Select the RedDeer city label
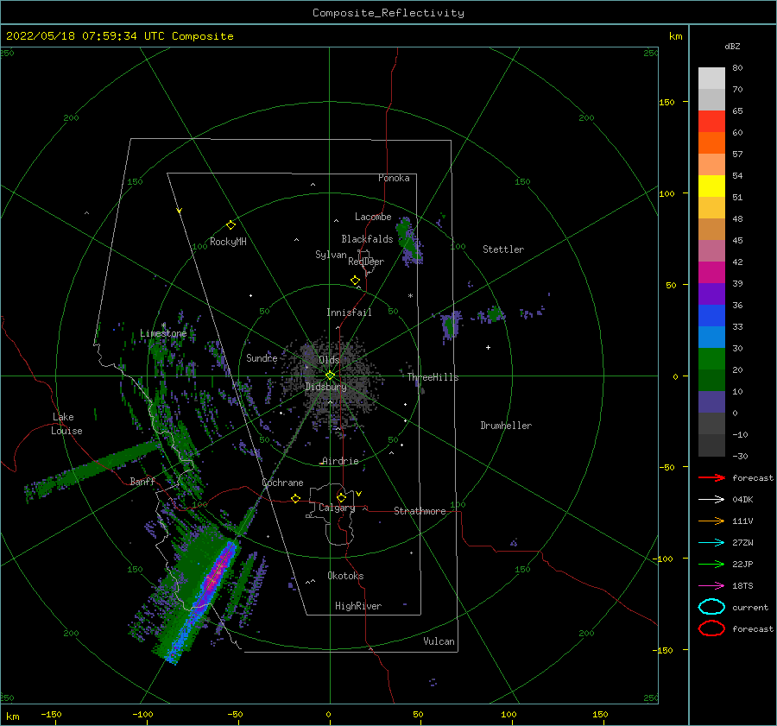The width and height of the screenshot is (777, 726). [366, 262]
